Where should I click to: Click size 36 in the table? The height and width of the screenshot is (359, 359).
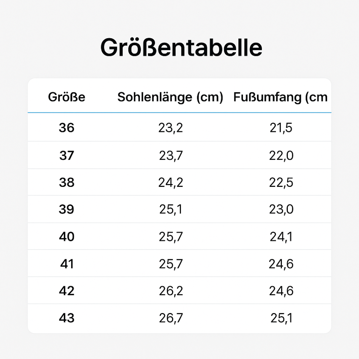click(66, 128)
